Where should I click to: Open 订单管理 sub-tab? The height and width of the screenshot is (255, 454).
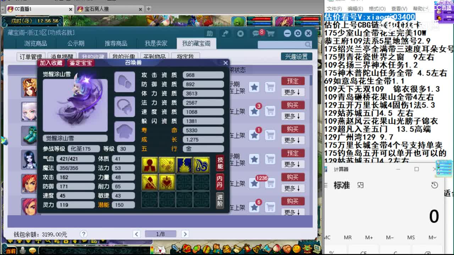coord(31,57)
